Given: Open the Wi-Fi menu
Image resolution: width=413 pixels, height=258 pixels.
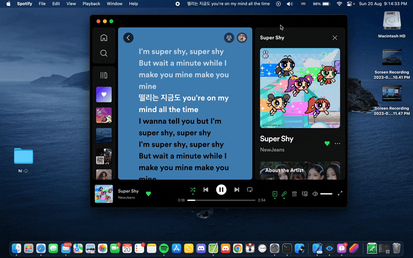Looking at the screenshot, I should coord(340,4).
